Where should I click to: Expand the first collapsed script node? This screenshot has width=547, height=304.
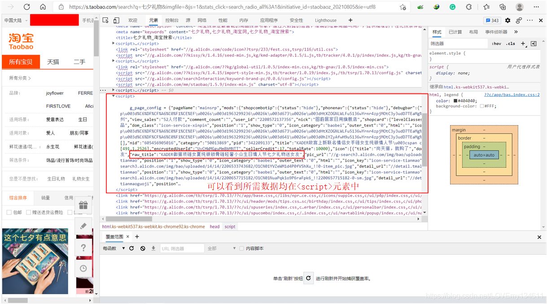click(x=114, y=43)
